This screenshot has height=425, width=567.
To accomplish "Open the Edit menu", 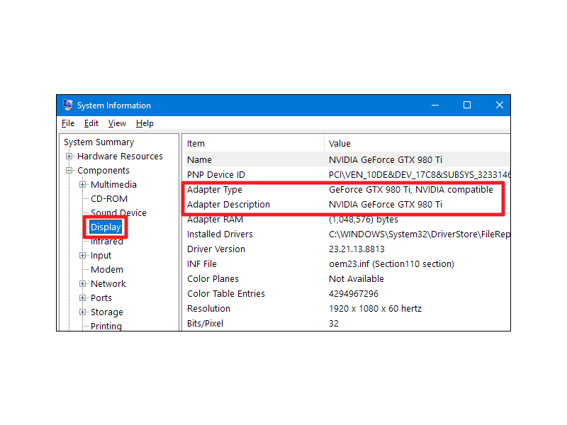I will (x=91, y=123).
